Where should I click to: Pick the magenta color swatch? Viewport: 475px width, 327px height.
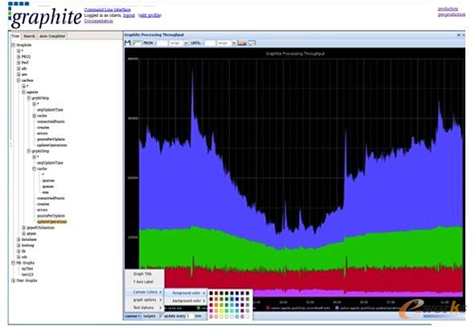(211, 311)
